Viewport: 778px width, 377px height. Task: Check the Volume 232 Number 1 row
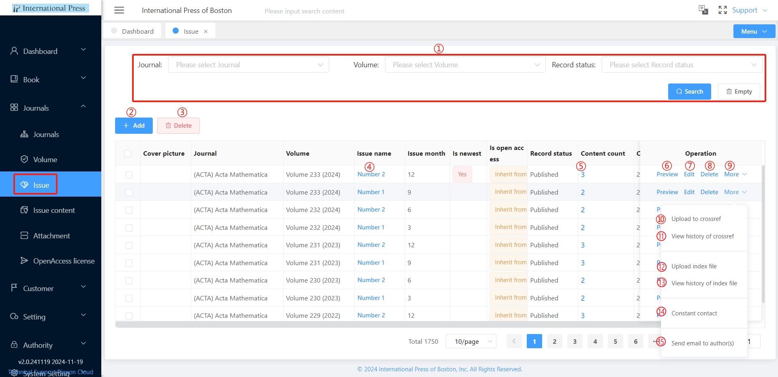click(129, 228)
